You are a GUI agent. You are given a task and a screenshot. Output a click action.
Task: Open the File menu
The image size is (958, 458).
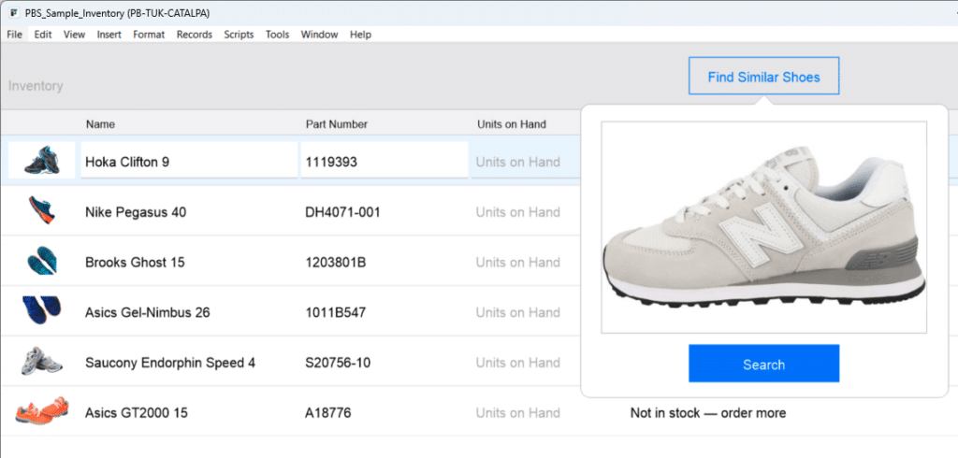point(14,35)
